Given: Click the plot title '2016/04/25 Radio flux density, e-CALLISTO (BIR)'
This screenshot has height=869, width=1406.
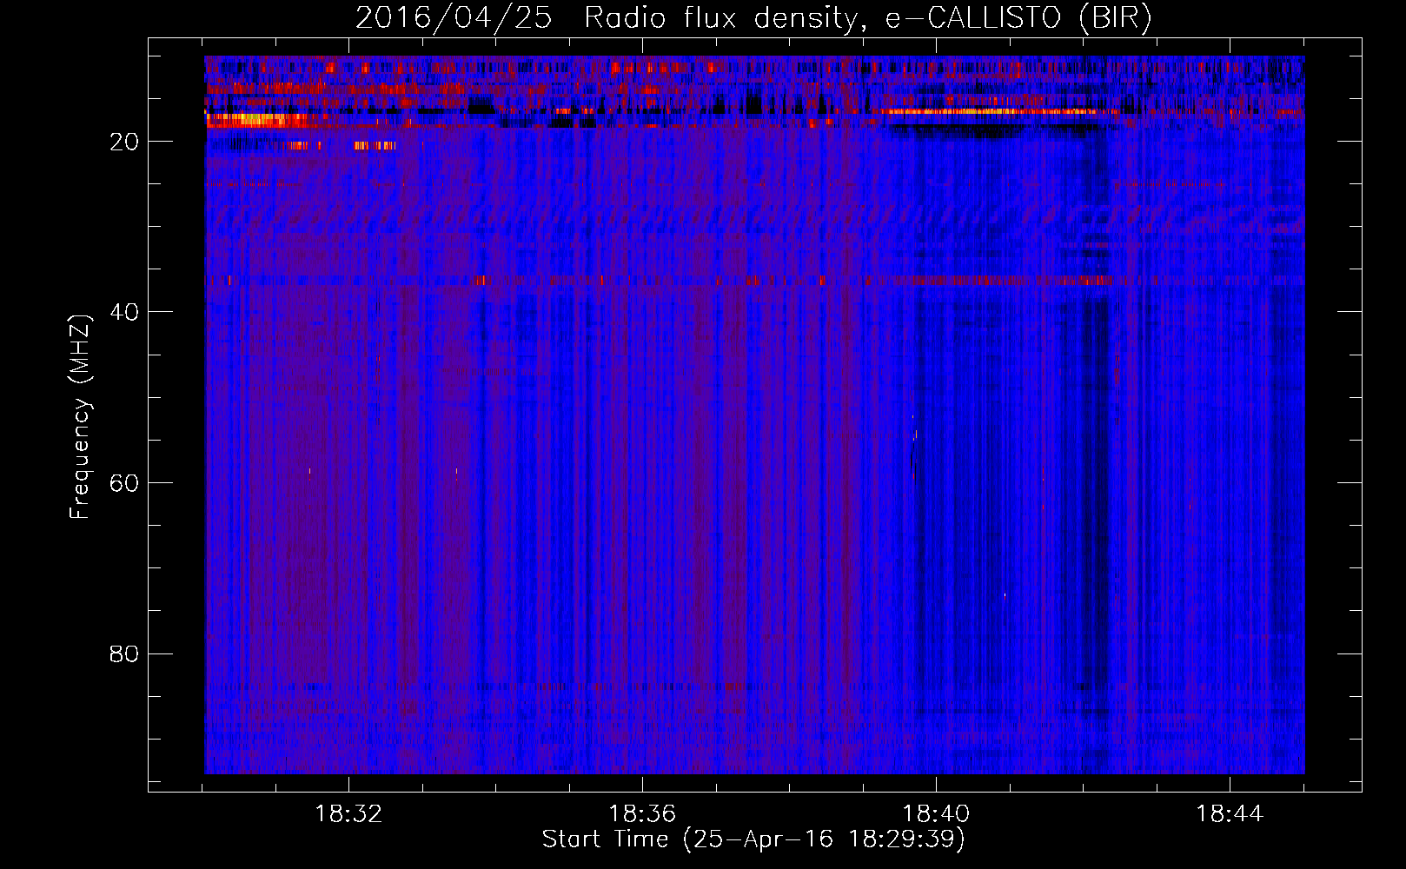Looking at the screenshot, I should 753,17.
